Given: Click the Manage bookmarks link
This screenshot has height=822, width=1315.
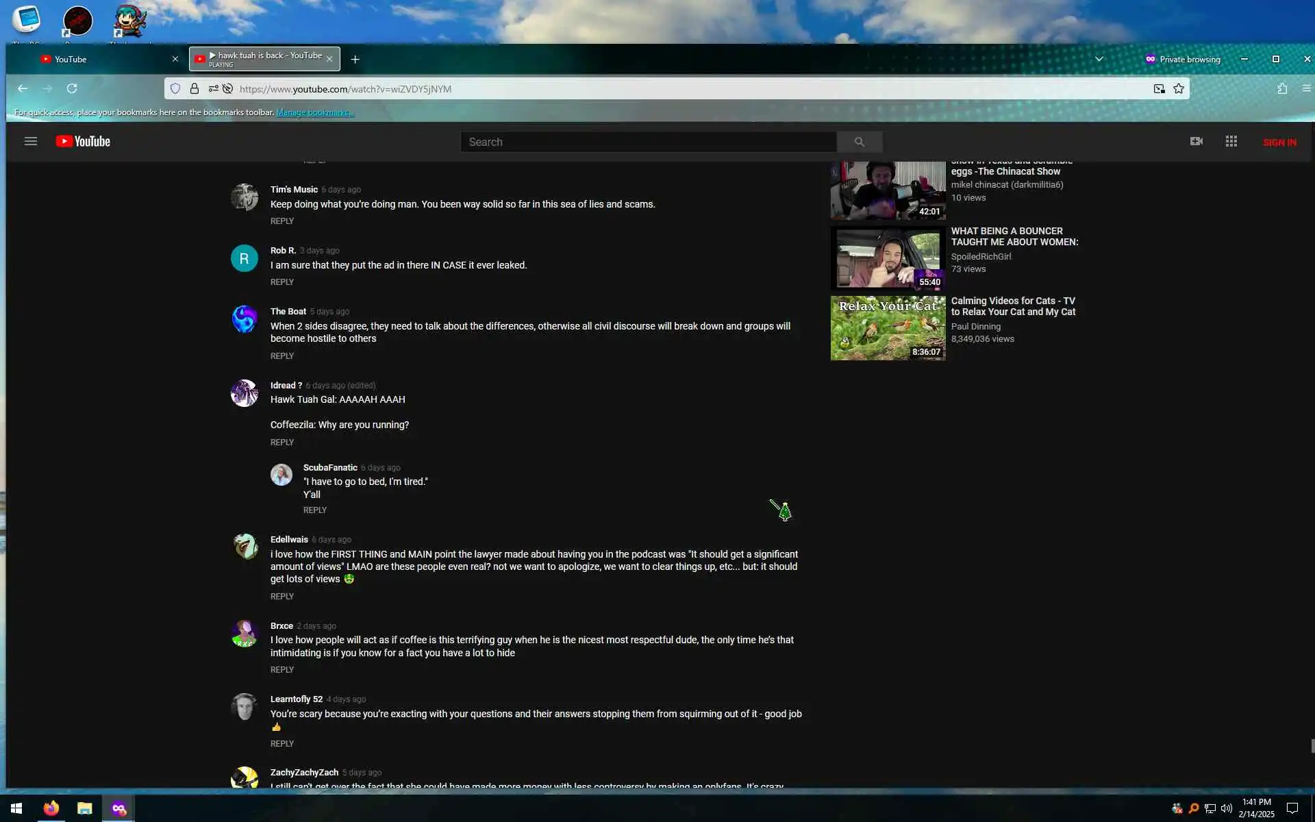Looking at the screenshot, I should [x=315, y=112].
